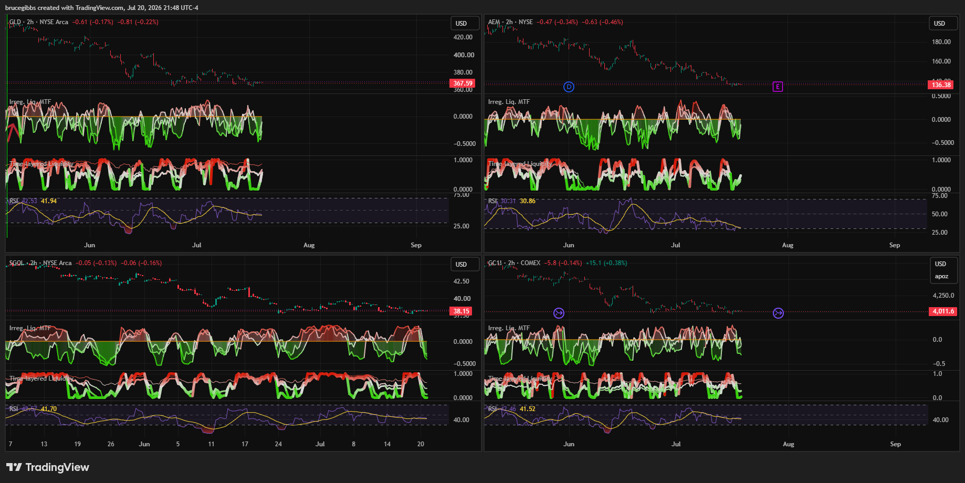Click the Sep label on AEM time axis
Viewport: 965px width, 483px height.
click(x=895, y=245)
